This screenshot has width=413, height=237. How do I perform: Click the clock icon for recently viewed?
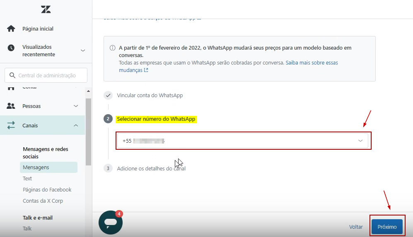coord(11,48)
